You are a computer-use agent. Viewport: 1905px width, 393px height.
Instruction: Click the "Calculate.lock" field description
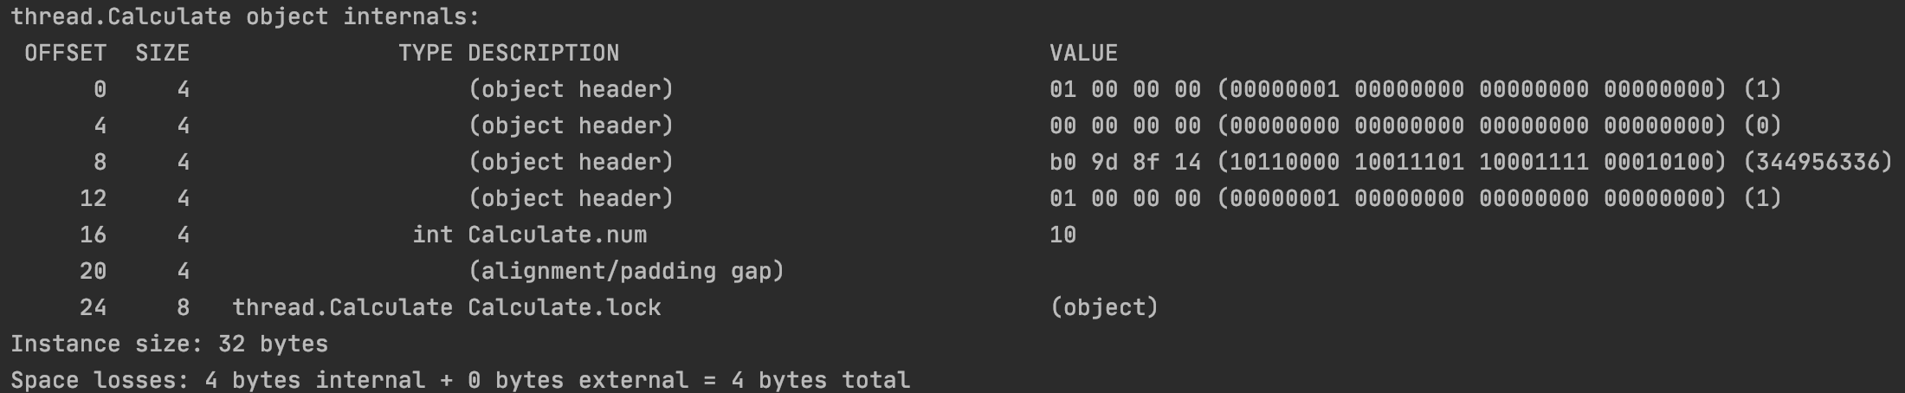coord(564,307)
